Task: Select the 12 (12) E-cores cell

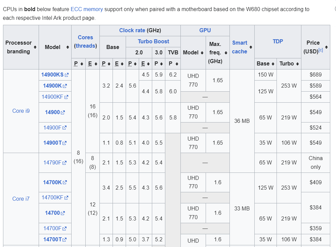Action: point(93,209)
